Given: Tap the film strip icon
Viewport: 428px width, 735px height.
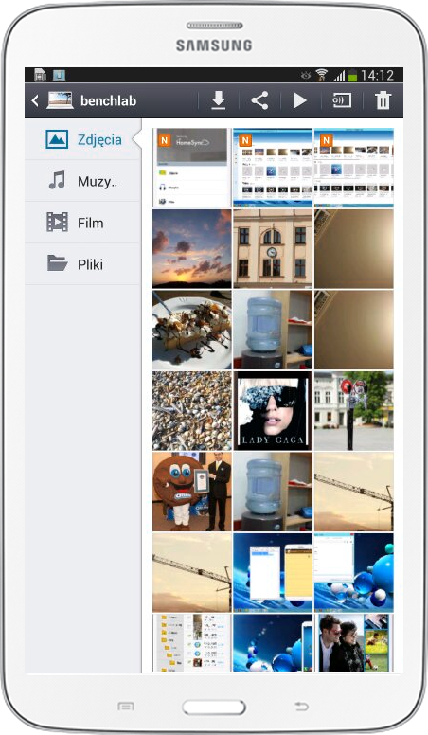Looking at the screenshot, I should (57, 223).
